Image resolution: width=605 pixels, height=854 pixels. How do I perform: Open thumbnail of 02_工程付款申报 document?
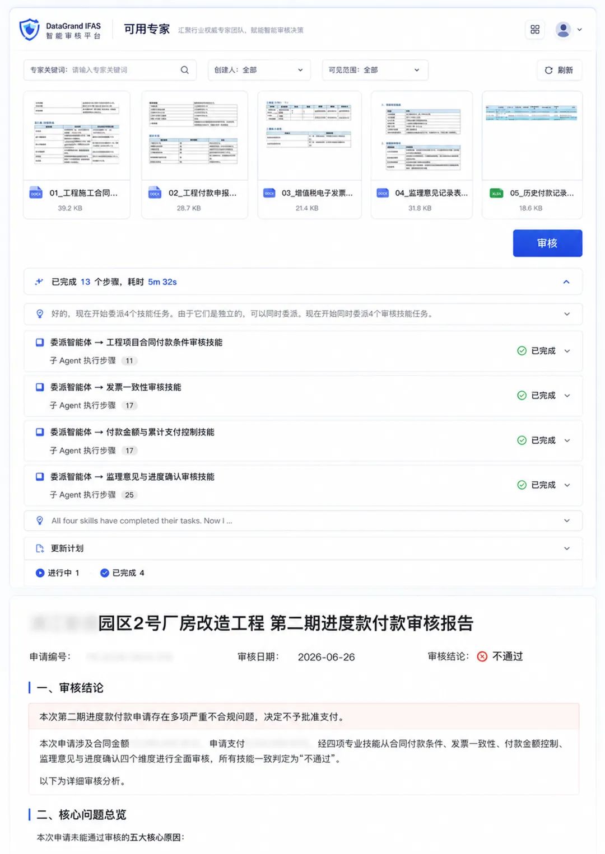pyautogui.click(x=194, y=135)
